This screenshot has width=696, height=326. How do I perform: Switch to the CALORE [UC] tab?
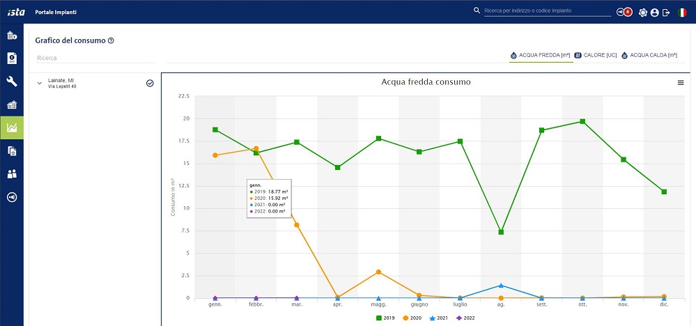[596, 54]
